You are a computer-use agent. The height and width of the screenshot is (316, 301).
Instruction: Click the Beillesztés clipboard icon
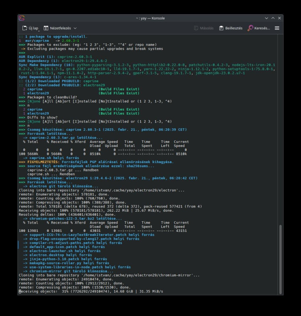pyautogui.click(x=221, y=28)
